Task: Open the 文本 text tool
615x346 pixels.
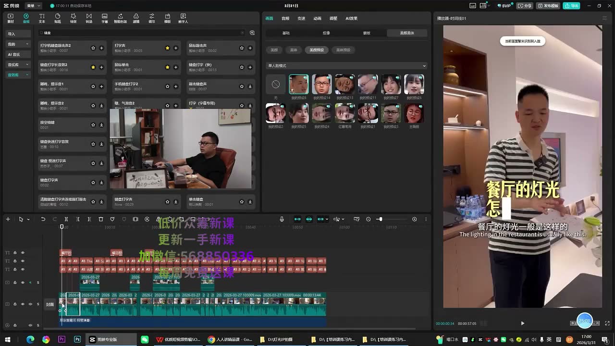Action: click(x=42, y=18)
